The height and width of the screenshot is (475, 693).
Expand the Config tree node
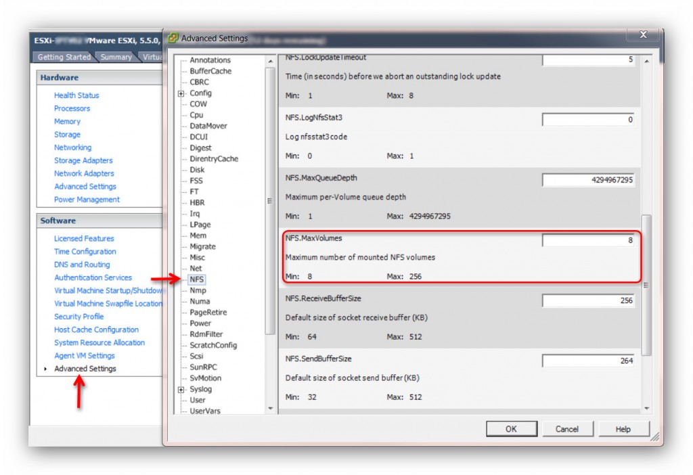[181, 93]
